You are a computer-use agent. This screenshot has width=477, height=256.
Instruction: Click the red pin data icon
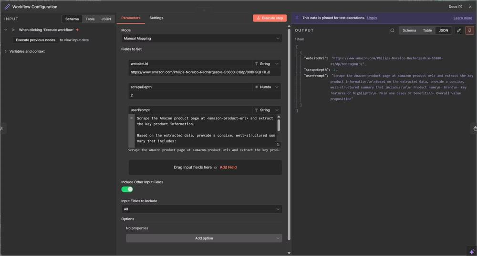pyautogui.click(x=470, y=30)
